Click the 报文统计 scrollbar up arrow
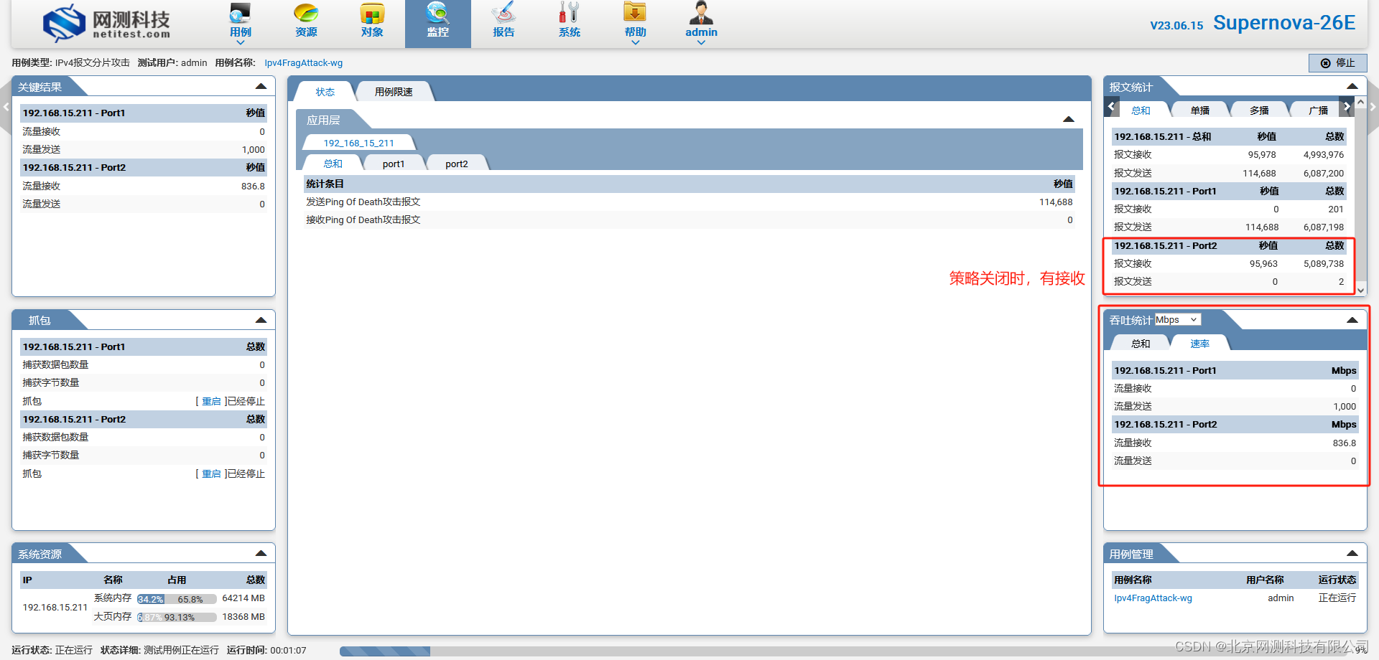Viewport: 1379px width, 660px height. (x=1360, y=103)
